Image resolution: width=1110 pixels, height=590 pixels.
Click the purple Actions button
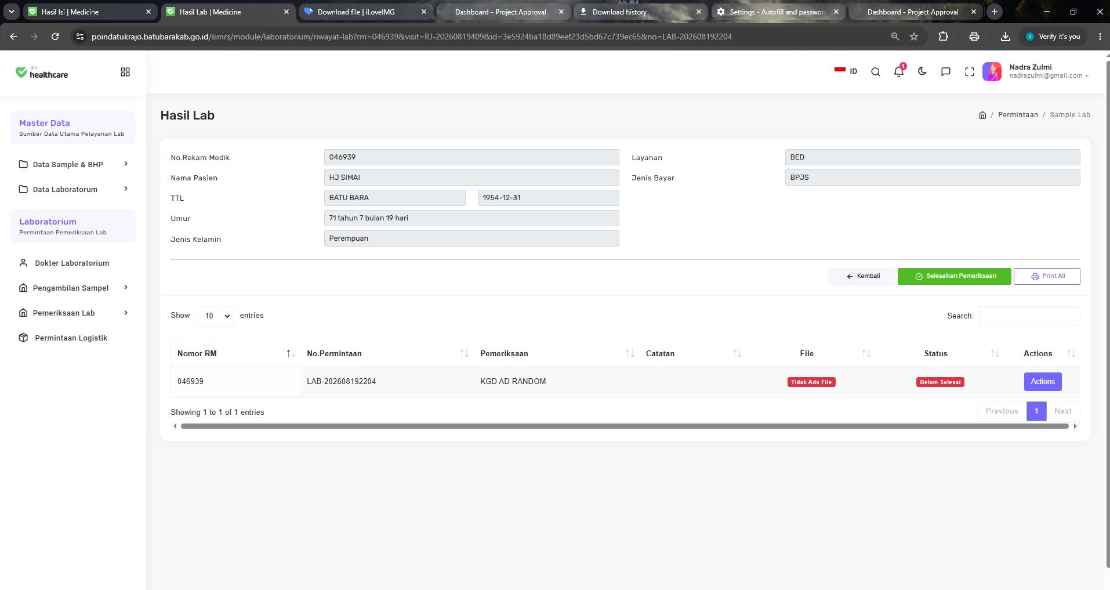tap(1042, 382)
